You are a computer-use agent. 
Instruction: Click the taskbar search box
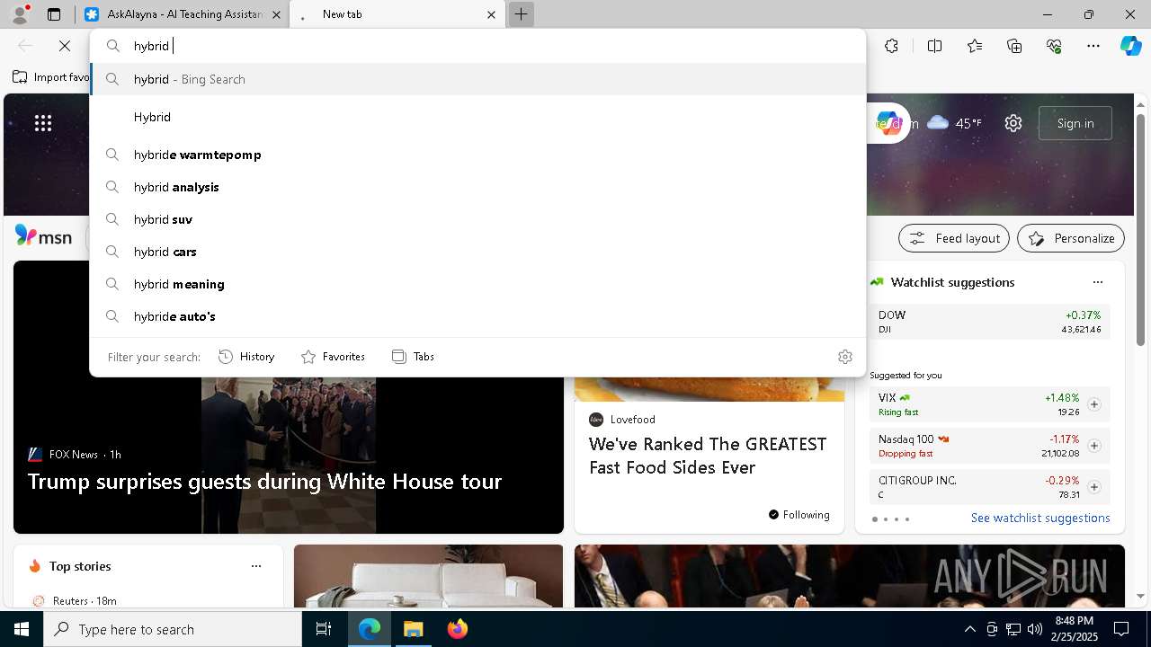(173, 629)
